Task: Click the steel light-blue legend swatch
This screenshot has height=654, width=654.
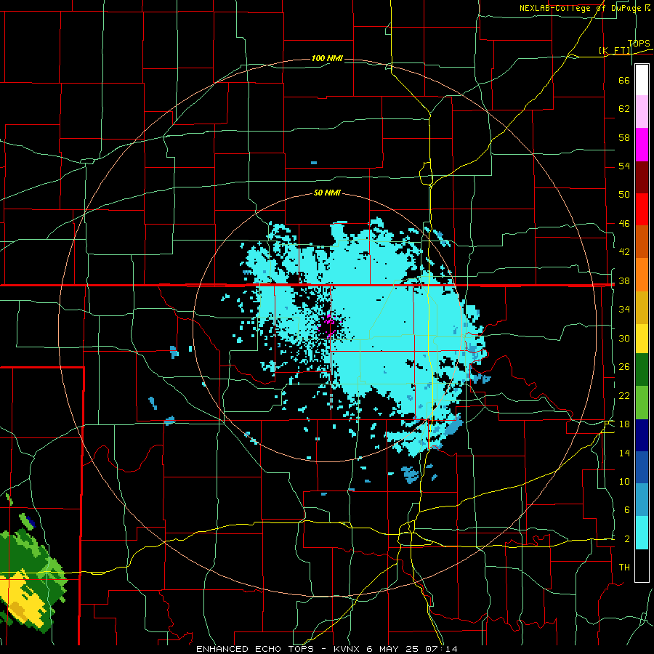Action: 642,500
